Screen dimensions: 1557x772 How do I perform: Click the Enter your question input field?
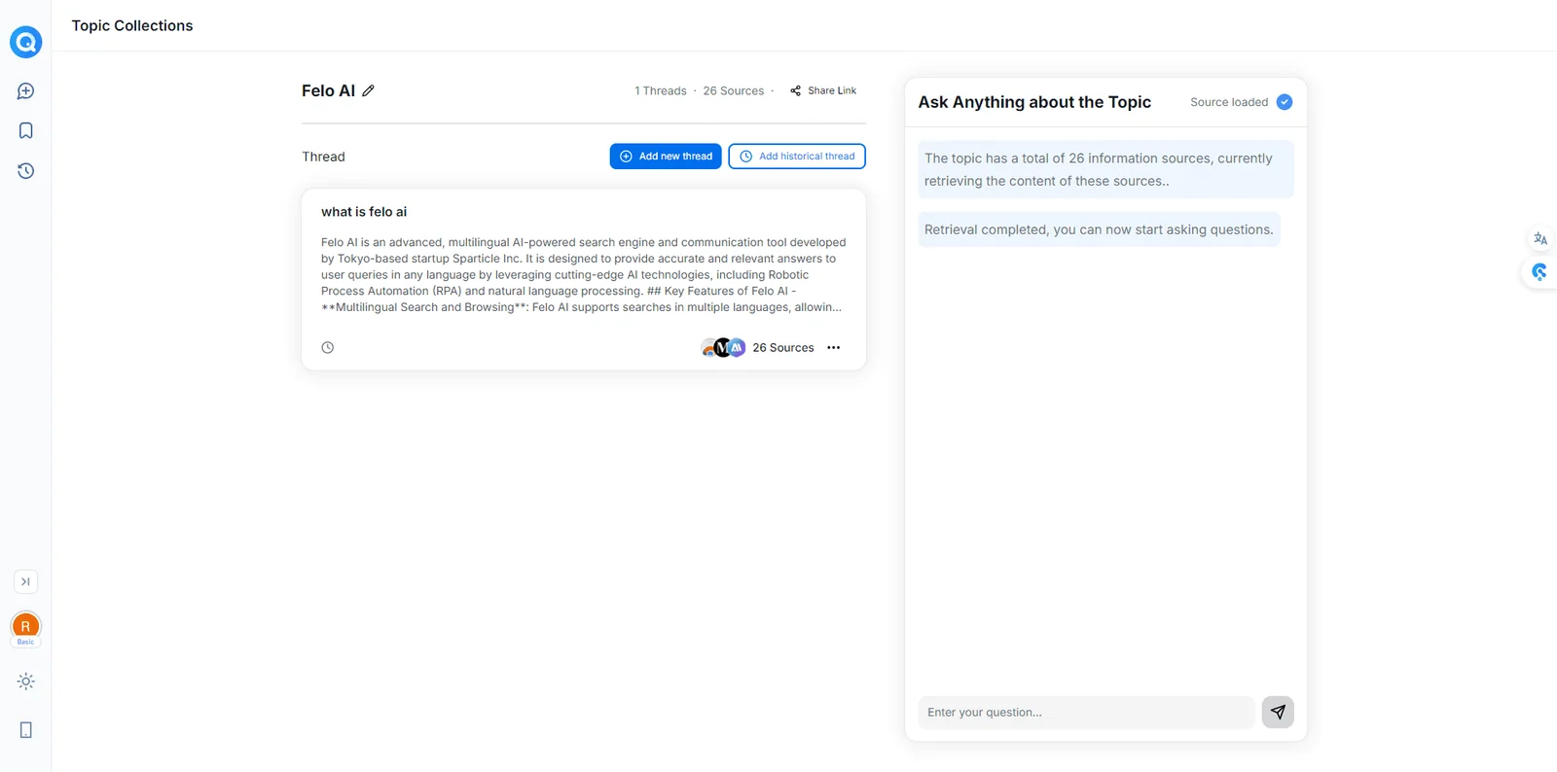[1085, 713]
